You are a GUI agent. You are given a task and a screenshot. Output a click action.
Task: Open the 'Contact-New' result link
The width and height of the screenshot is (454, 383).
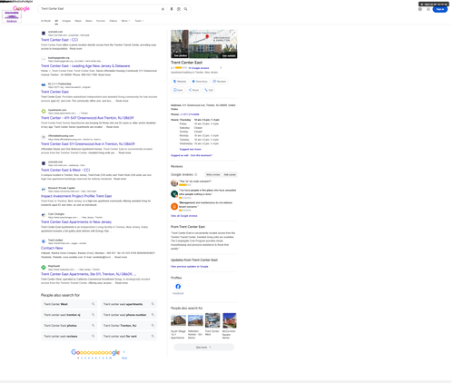coord(52,248)
